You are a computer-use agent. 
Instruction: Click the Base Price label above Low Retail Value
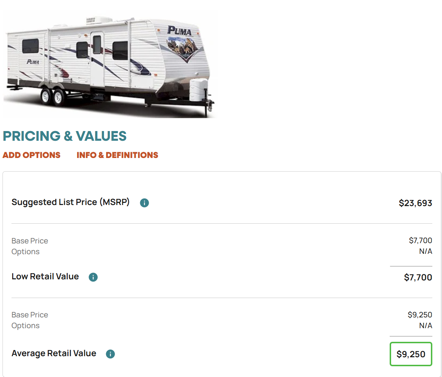(x=30, y=241)
